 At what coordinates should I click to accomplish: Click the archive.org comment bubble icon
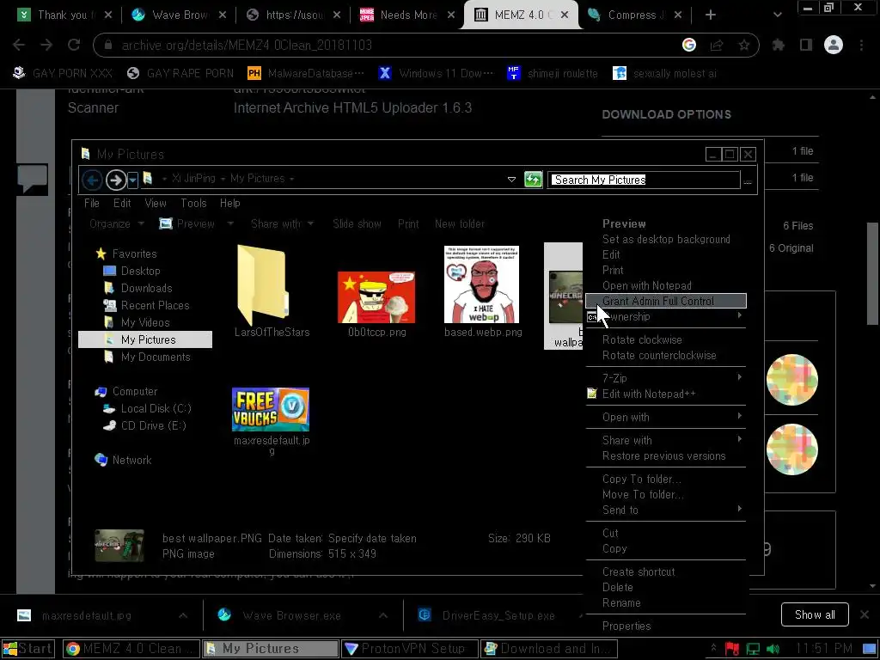[32, 179]
